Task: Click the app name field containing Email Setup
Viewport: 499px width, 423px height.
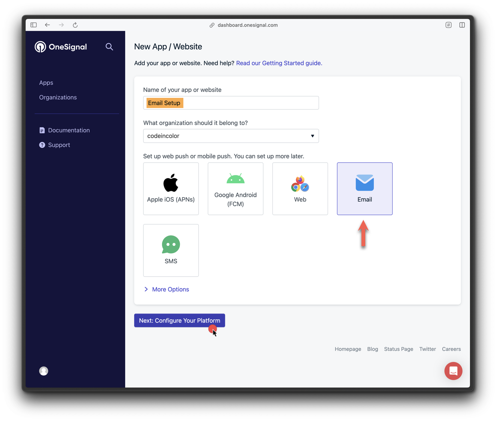Action: [231, 103]
